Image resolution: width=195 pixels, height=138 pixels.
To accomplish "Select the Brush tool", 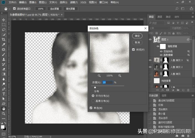I will point(4,54).
